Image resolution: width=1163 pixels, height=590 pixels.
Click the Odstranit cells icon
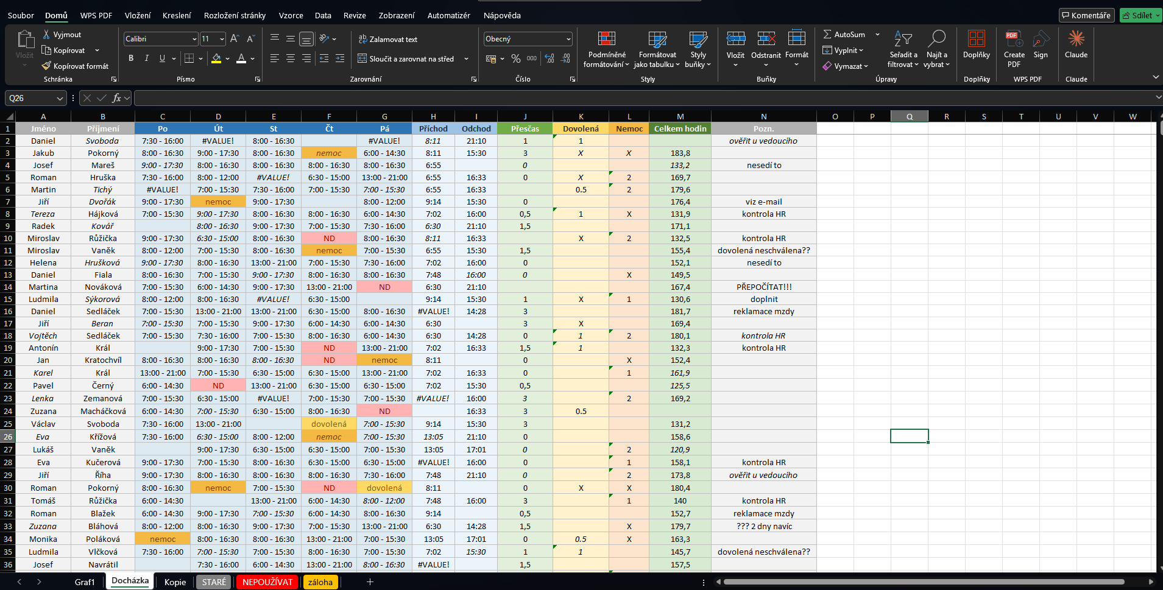click(766, 39)
